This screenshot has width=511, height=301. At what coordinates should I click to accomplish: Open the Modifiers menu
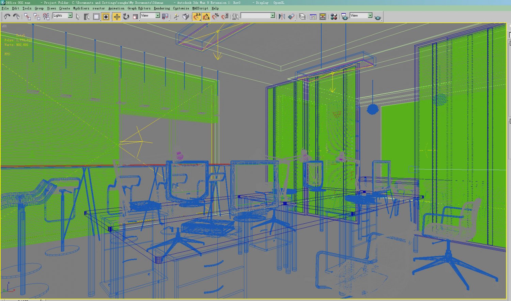81,8
